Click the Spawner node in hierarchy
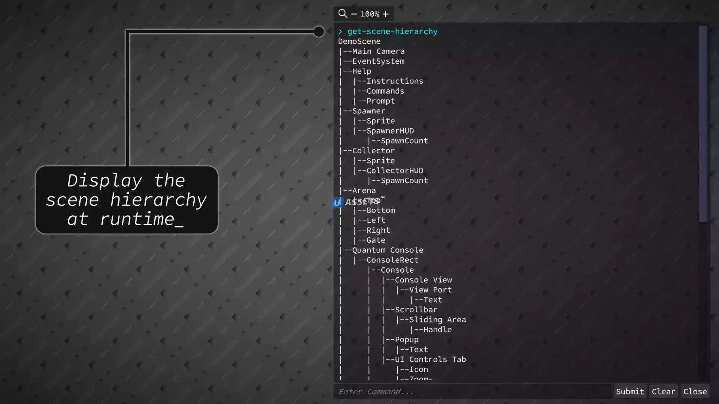Viewport: 719px width, 404px height. [368, 111]
